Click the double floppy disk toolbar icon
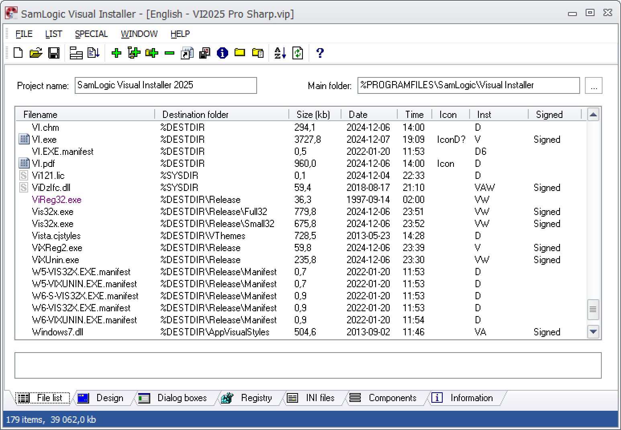Image resolution: width=621 pixels, height=430 pixels. (205, 53)
